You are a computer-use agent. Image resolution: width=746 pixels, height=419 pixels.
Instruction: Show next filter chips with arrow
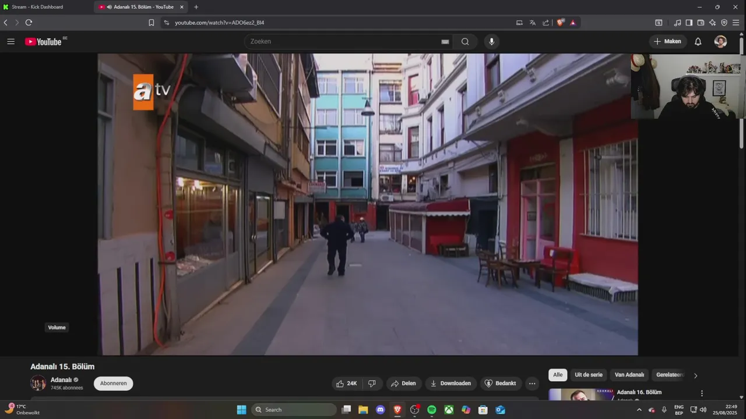tap(695, 375)
